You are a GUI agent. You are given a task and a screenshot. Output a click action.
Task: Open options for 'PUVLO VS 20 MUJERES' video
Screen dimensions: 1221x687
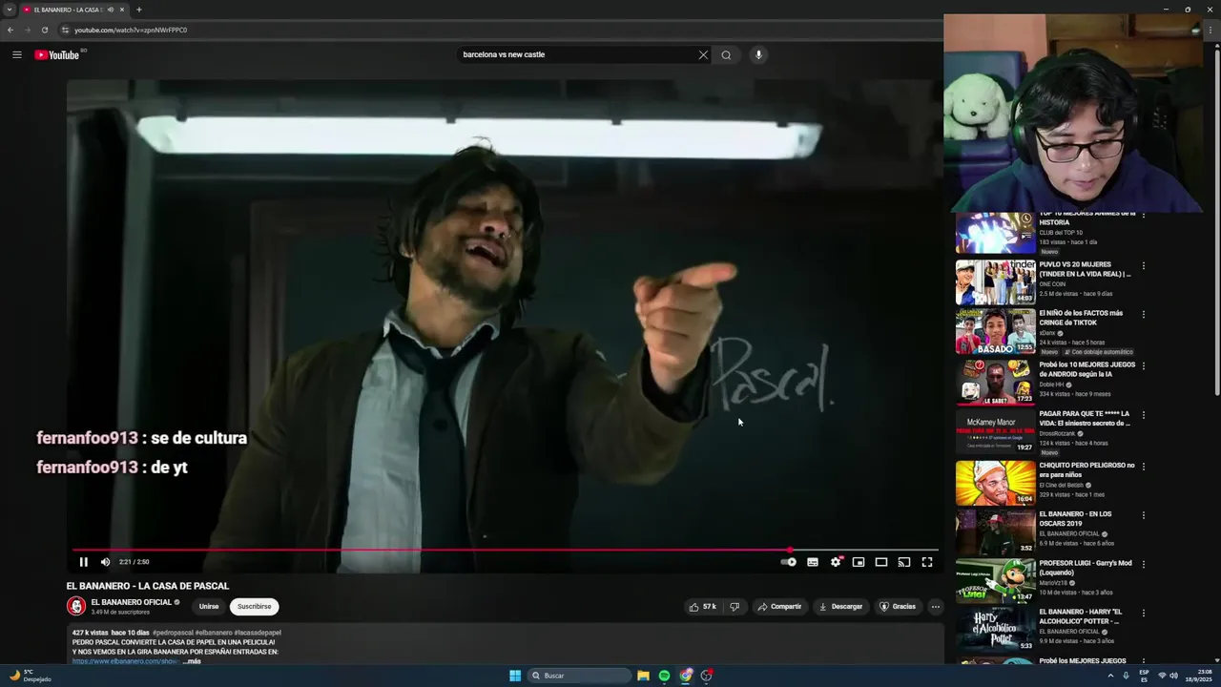coord(1144,265)
